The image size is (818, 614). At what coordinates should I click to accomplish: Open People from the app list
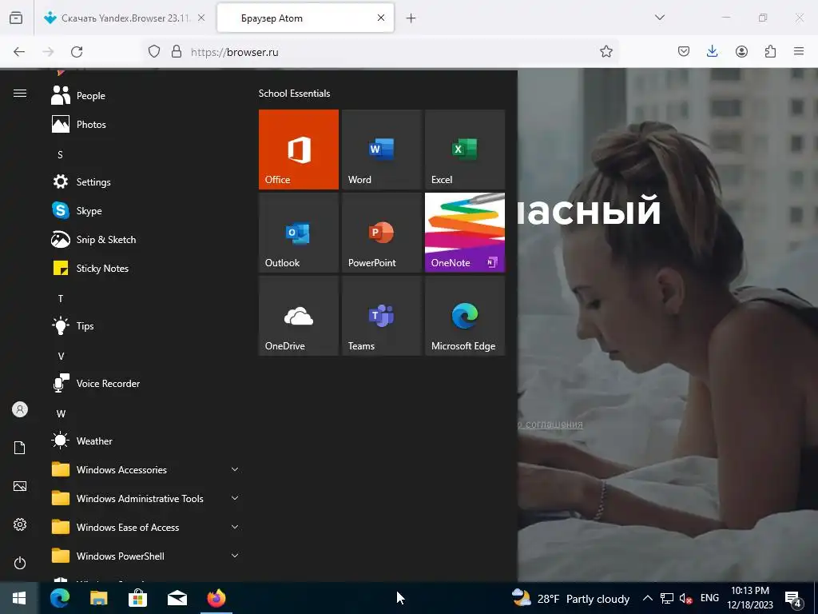click(x=146, y=96)
